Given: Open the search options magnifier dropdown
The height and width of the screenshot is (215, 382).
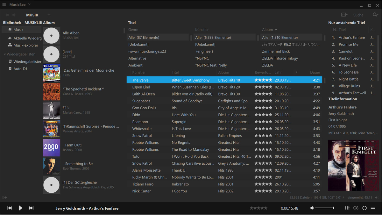Looking at the screenshot, I should [x=375, y=15].
